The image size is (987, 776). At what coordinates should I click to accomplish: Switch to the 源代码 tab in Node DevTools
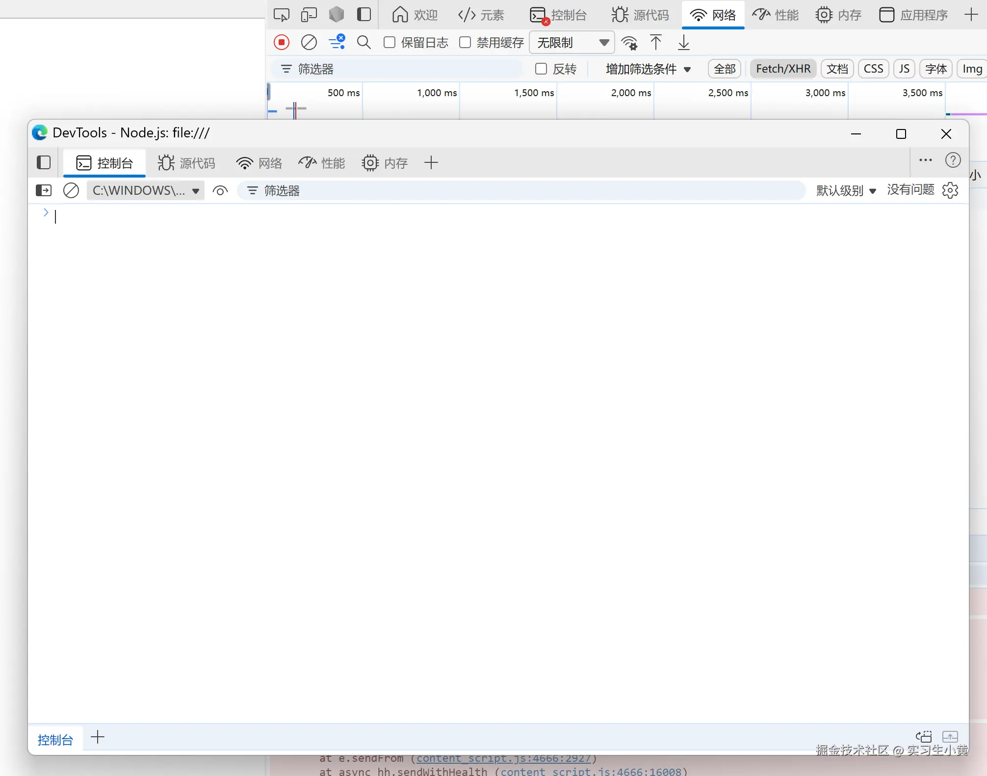[x=186, y=163]
